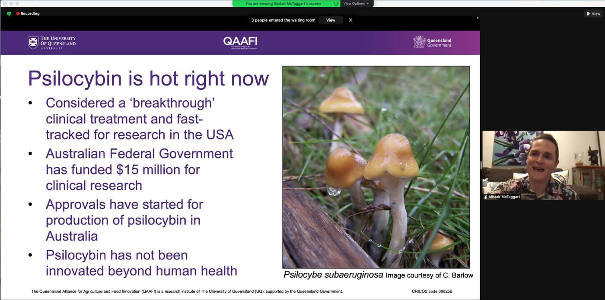
Task: Click the Psilocybe mushroom photo
Action: tap(376, 167)
